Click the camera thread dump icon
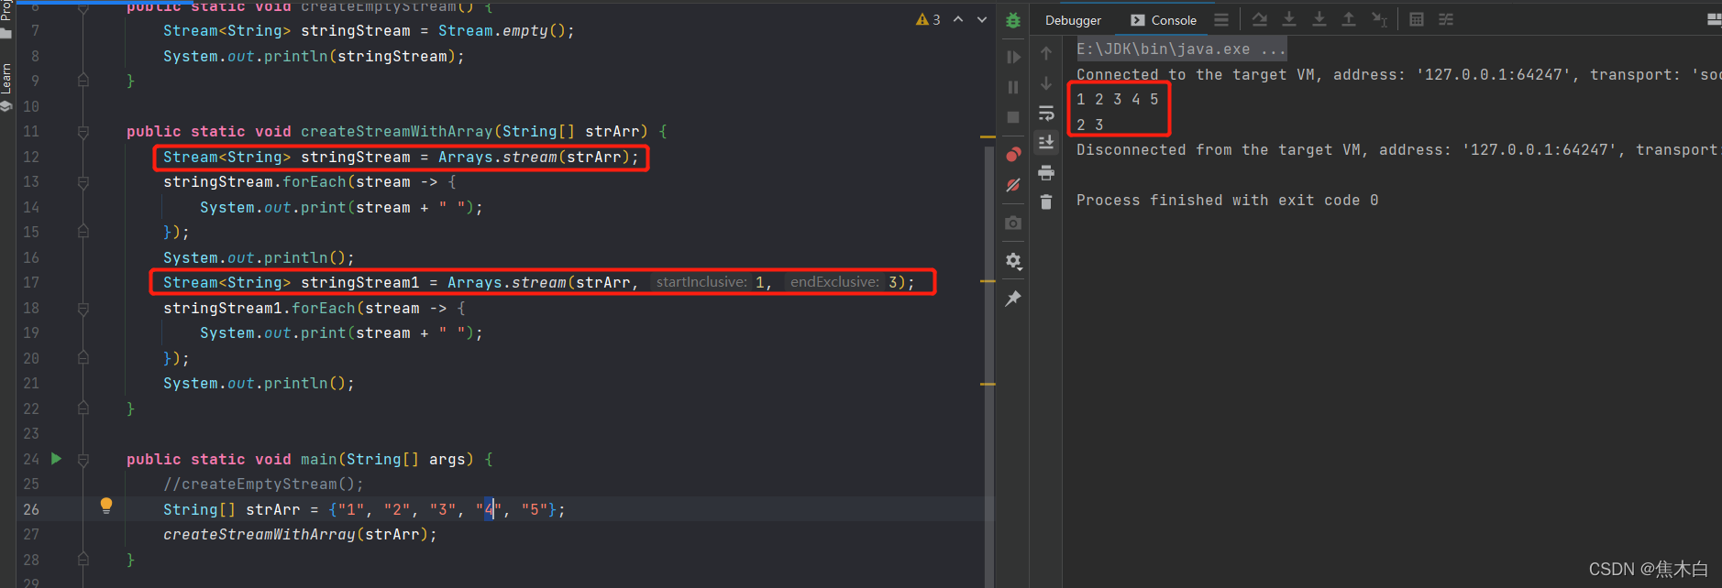This screenshot has height=588, width=1722. [x=1013, y=223]
